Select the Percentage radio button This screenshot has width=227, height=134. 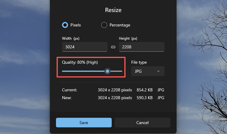(104, 25)
